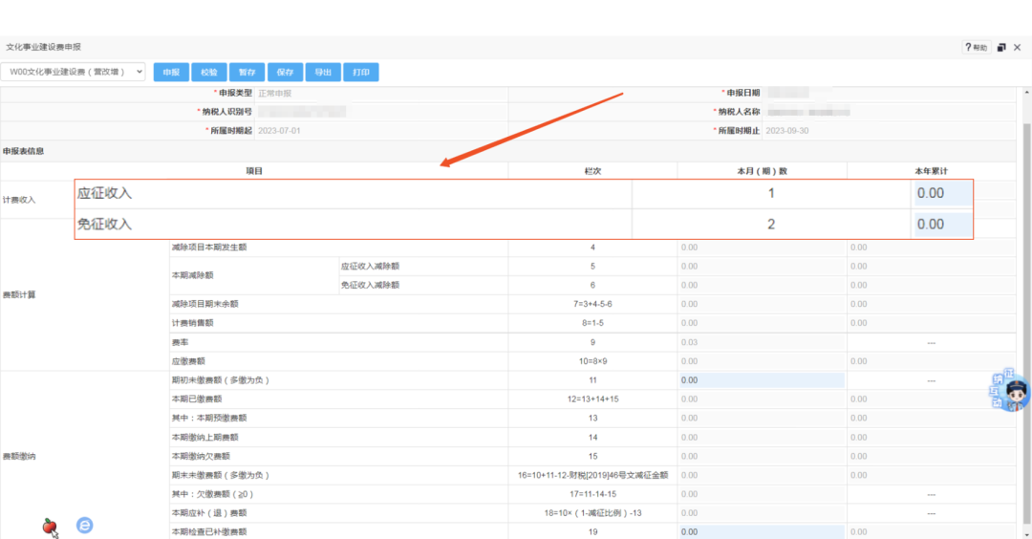
Task: Click the 校验 button
Action: tap(209, 73)
